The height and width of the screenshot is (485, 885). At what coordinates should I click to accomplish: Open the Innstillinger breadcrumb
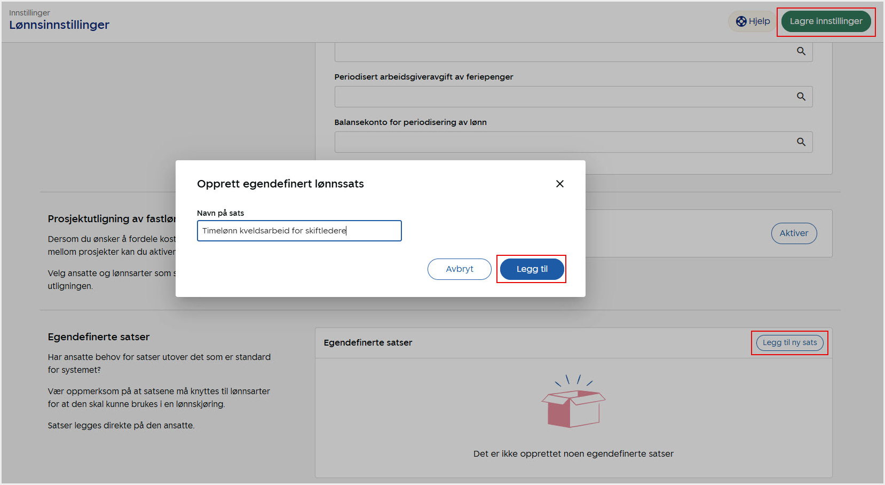[x=29, y=13]
